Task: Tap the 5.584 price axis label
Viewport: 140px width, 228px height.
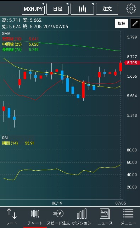Action: click(132, 96)
